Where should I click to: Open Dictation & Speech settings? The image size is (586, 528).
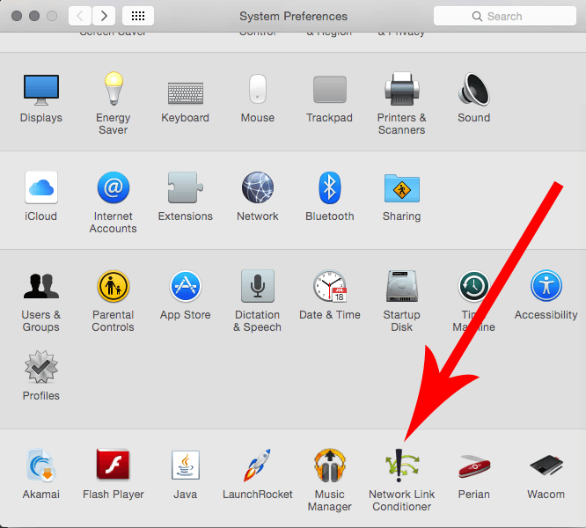[257, 287]
